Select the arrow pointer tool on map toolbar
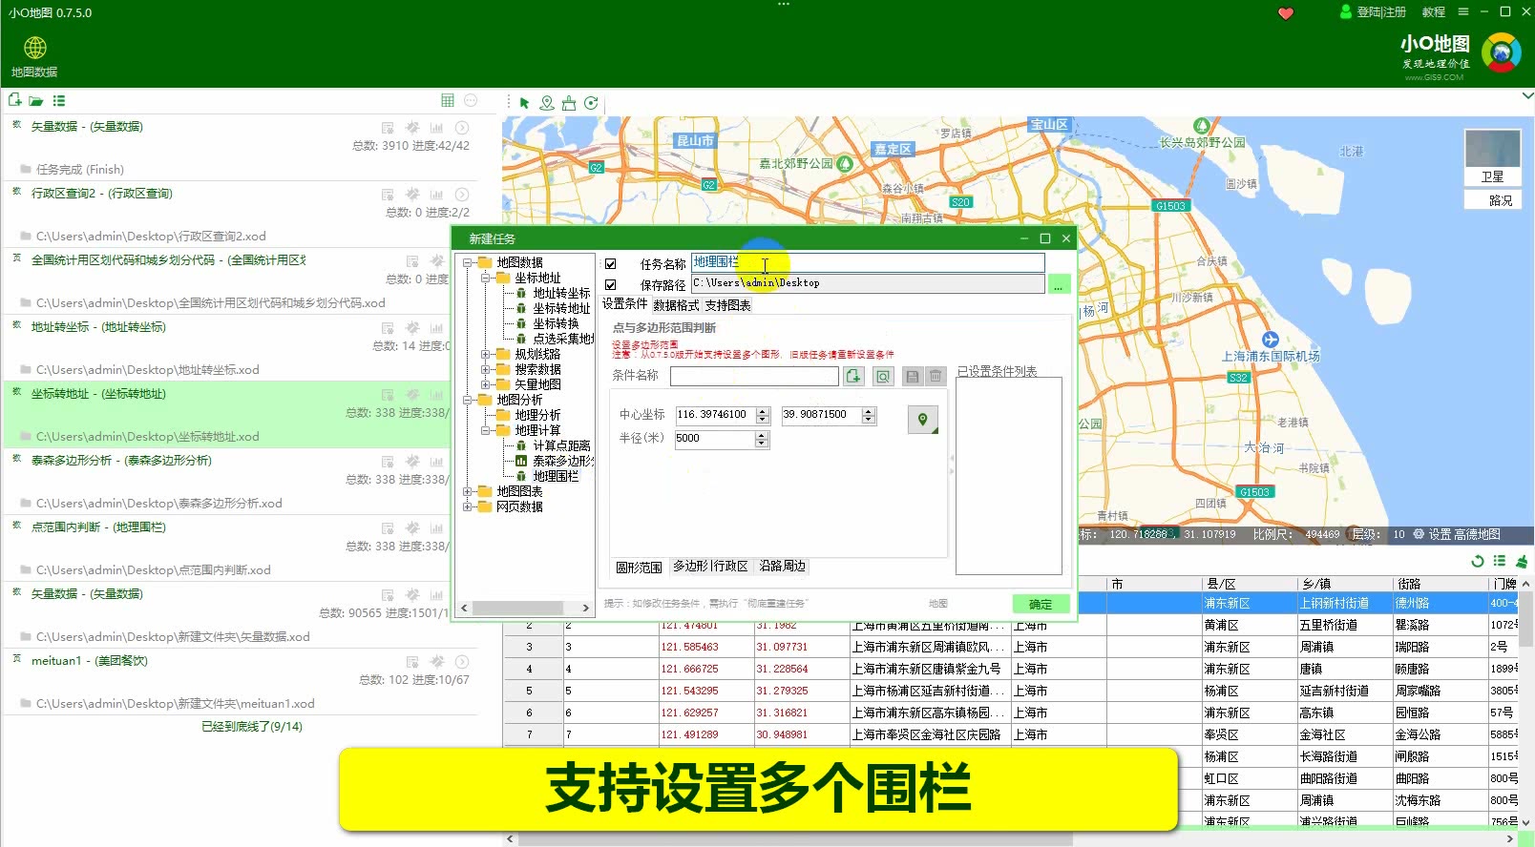Viewport: 1535px width, 847px height. 524,103
